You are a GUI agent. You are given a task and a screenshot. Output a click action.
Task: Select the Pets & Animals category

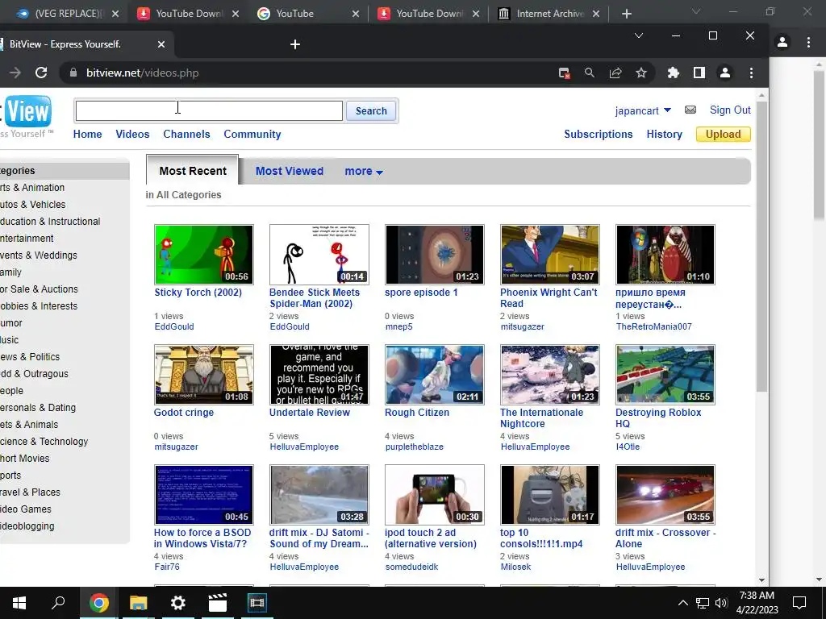29,425
